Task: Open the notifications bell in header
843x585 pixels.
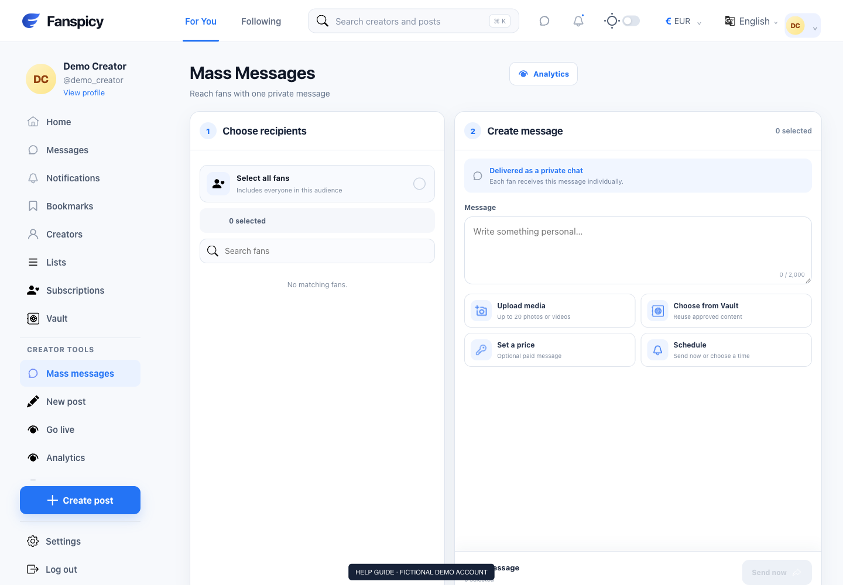Action: coord(578,21)
